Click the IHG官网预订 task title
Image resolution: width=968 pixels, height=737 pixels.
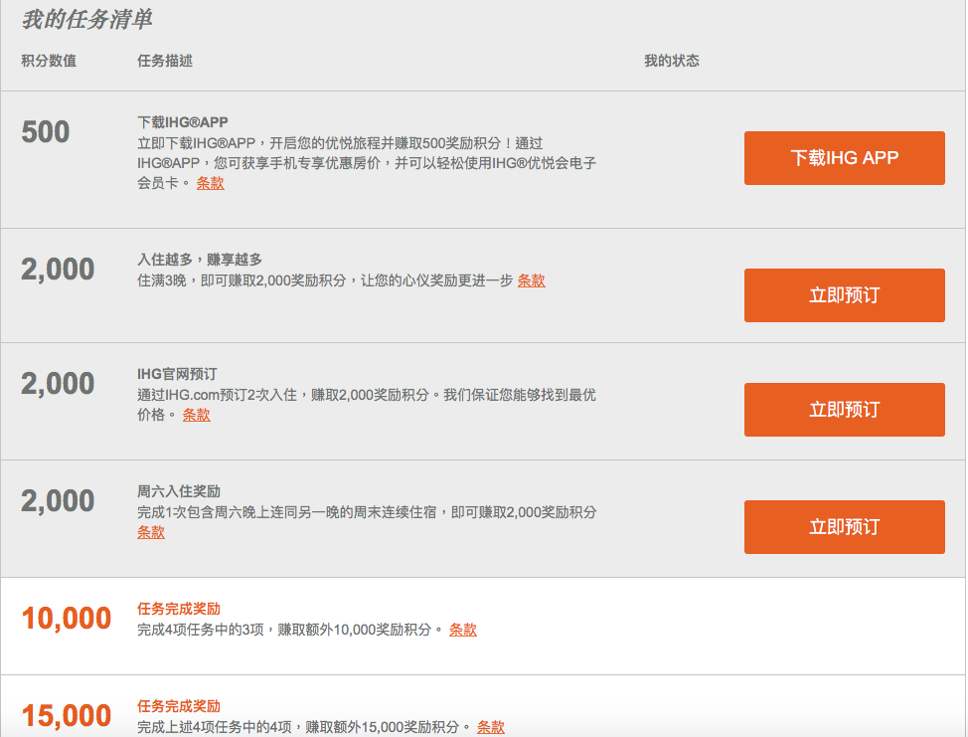[x=177, y=374]
